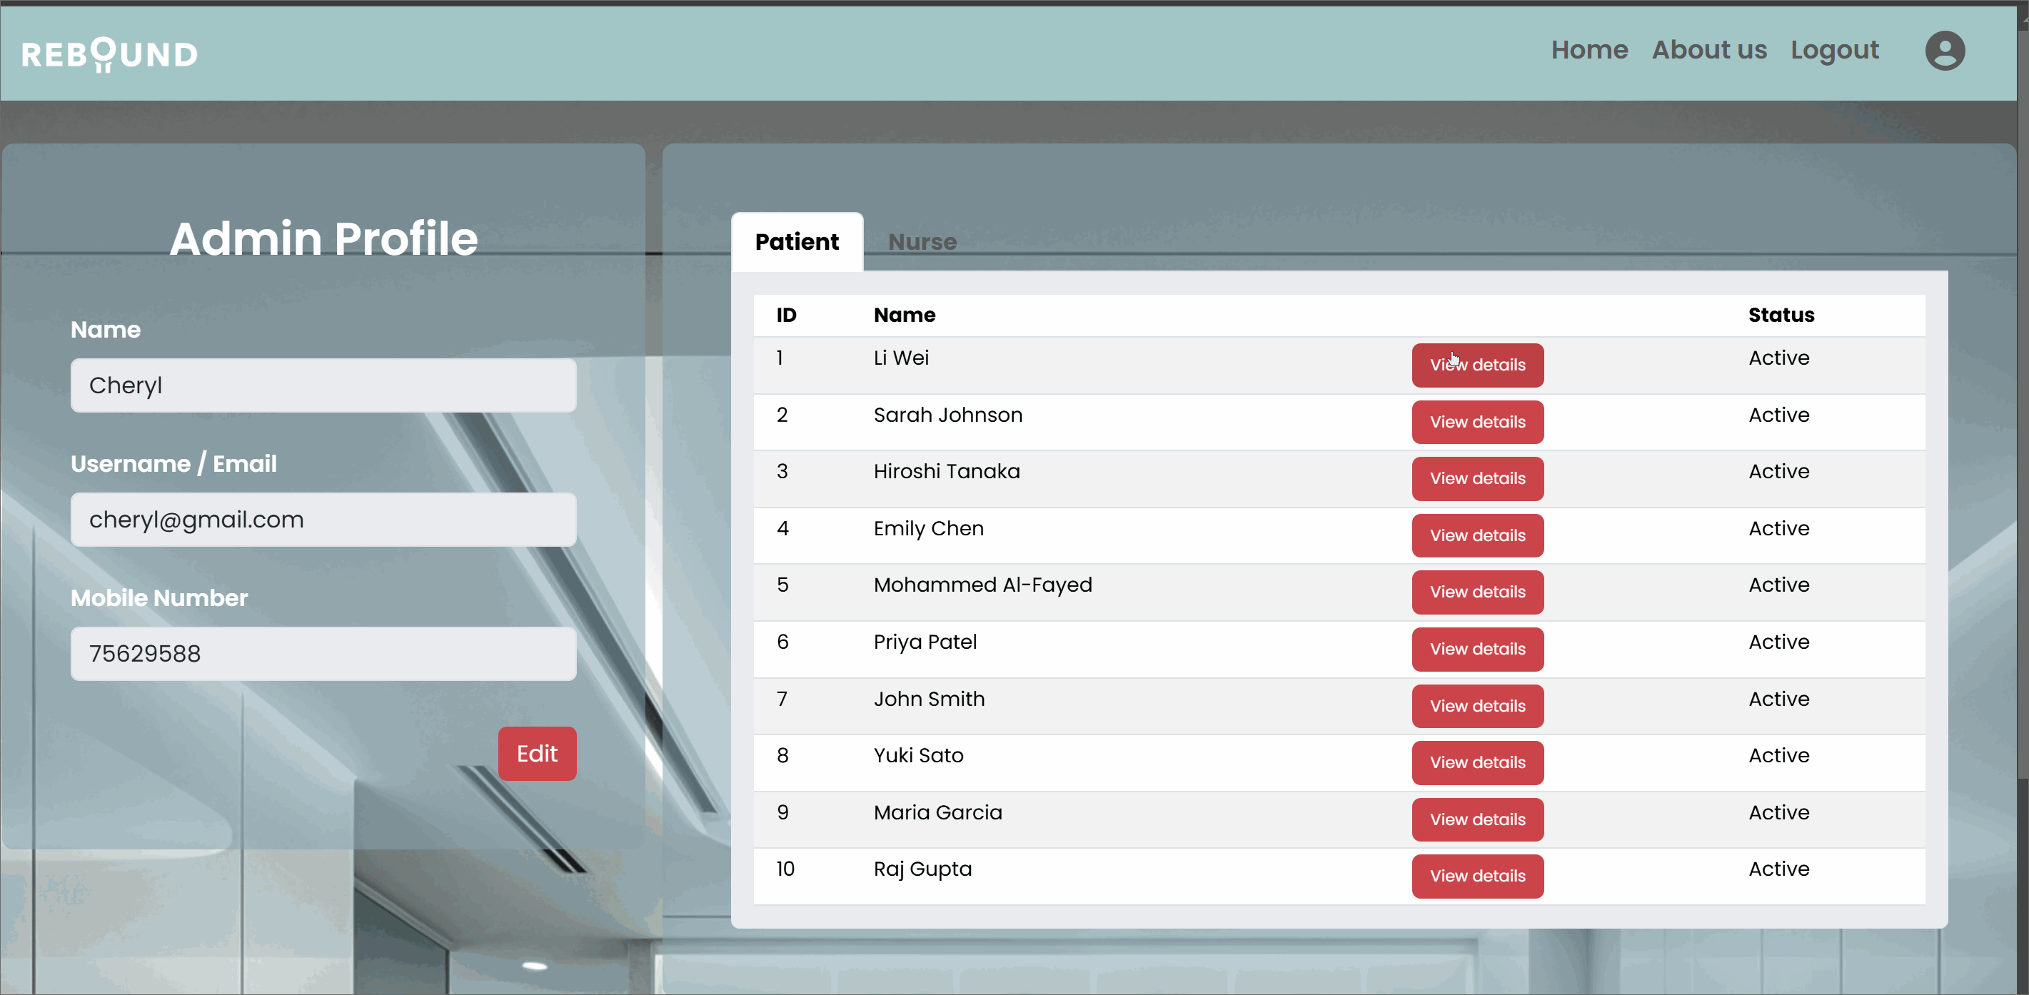
Task: View details for Maria Garcia
Action: click(x=1477, y=819)
